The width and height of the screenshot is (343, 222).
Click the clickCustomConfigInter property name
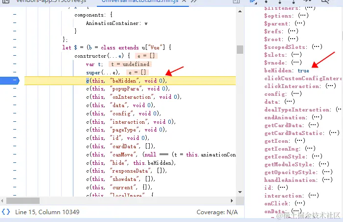[x=303, y=78]
